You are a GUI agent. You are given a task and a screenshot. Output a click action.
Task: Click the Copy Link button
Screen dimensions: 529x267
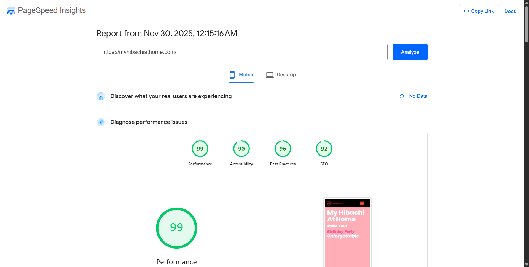(x=479, y=11)
